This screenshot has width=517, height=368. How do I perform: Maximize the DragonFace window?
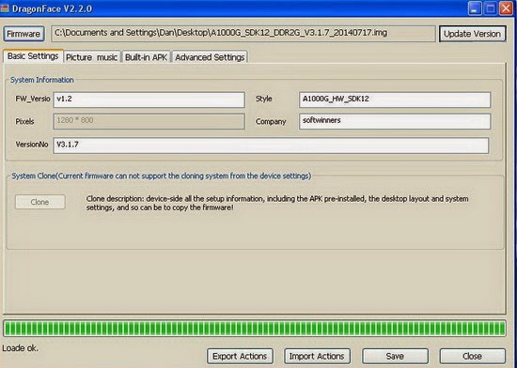[491, 8]
